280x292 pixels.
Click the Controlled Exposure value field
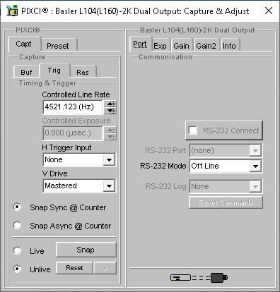73,133
